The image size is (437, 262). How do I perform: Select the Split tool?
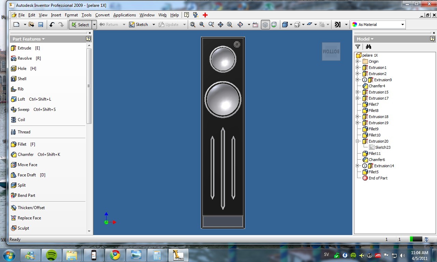tap(18, 185)
